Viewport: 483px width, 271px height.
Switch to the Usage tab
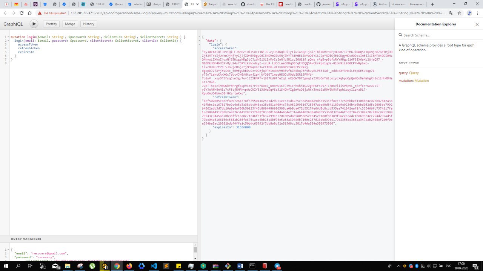(154, 4)
